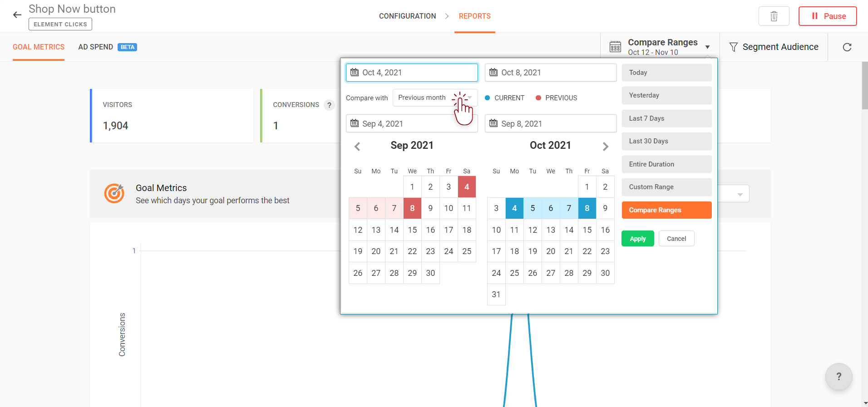Select October 1 in Oct 2021 calendar
Image resolution: width=868 pixels, height=407 pixels.
(x=587, y=187)
